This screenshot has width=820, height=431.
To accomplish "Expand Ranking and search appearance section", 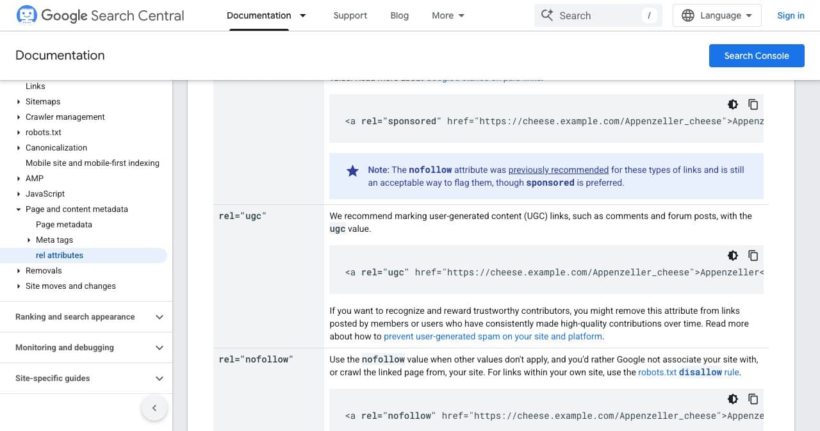I will pos(86,316).
